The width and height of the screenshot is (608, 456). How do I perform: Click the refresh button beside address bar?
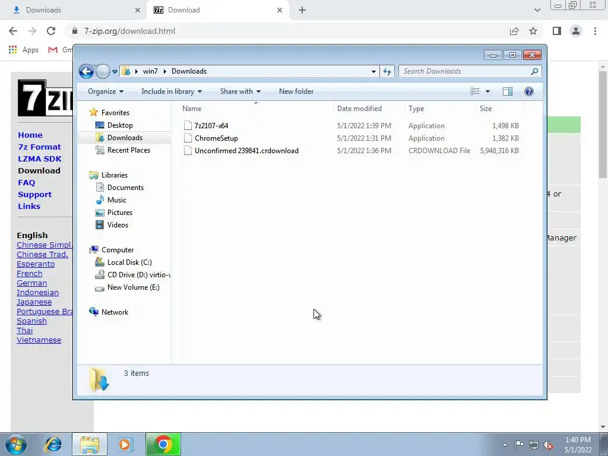(387, 71)
